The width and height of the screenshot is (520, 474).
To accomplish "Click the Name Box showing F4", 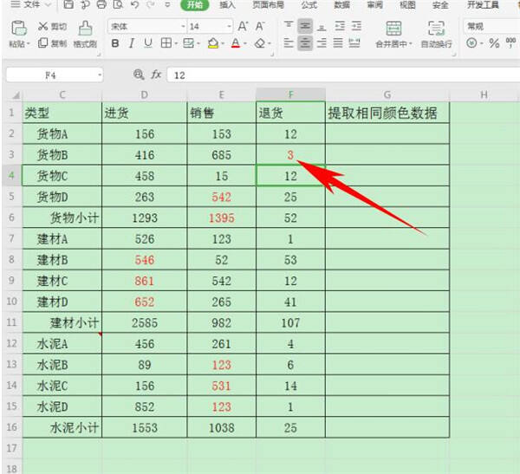I will [x=55, y=75].
